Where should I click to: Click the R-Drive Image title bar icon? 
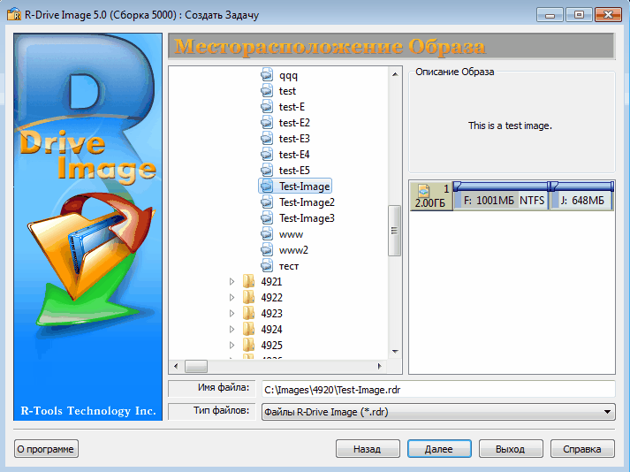tap(14, 14)
